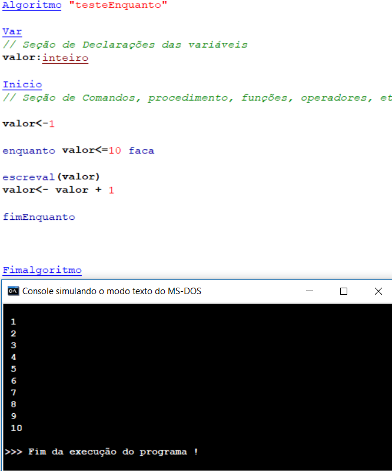Close the MS-DOS console window
The width and height of the screenshot is (392, 471).
tap(378, 291)
